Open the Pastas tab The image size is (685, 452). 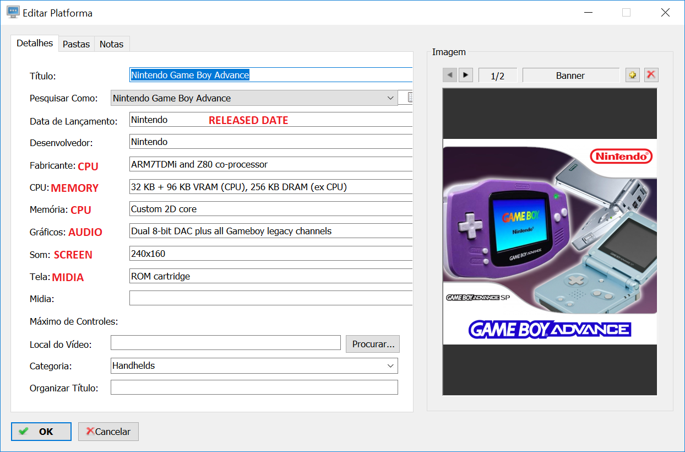point(76,44)
